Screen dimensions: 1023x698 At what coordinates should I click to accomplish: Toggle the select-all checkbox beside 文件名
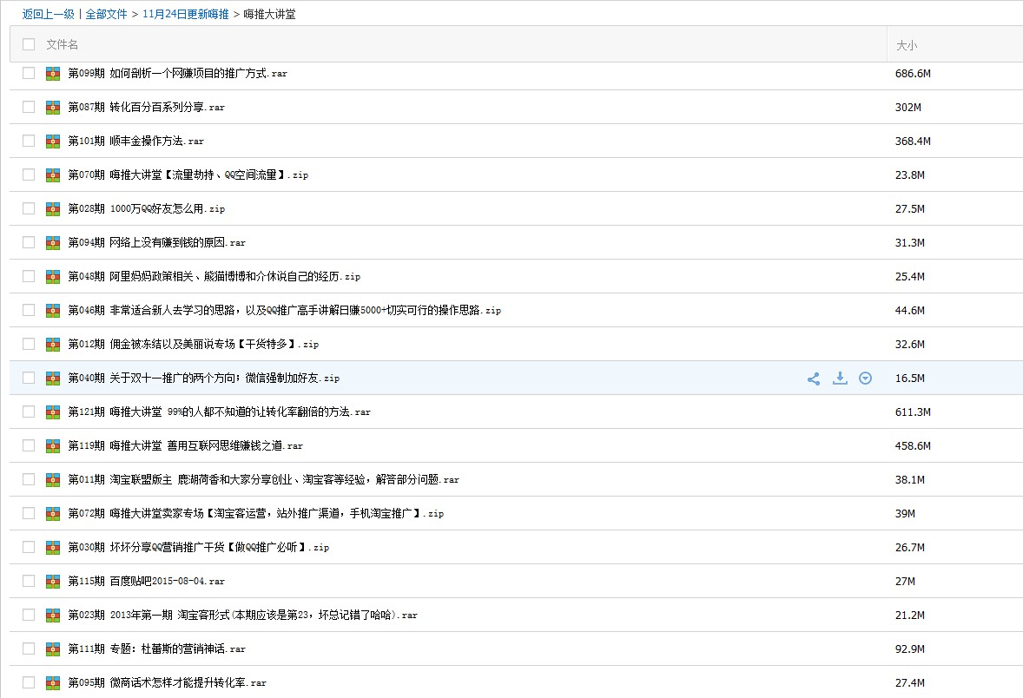(29, 44)
